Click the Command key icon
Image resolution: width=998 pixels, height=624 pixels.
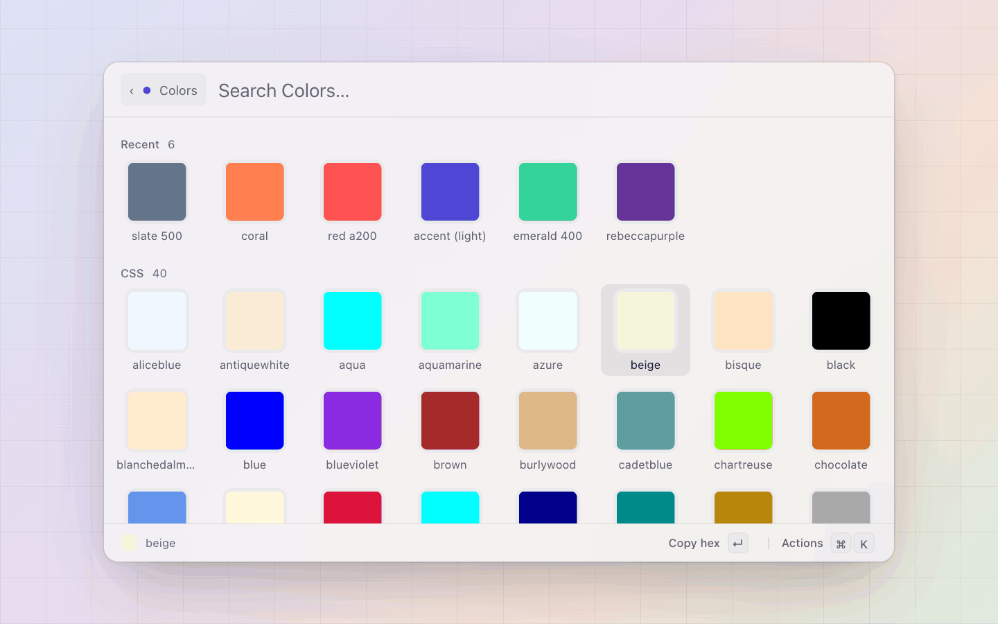pyautogui.click(x=841, y=544)
